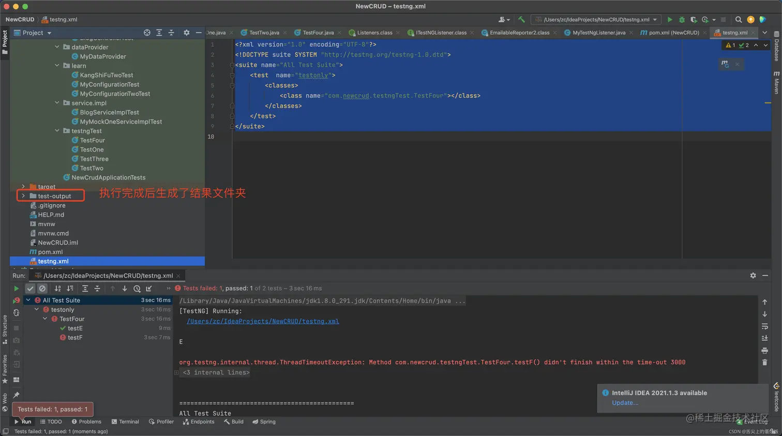Open Run panel settings gear
The image size is (782, 436).
click(x=753, y=276)
